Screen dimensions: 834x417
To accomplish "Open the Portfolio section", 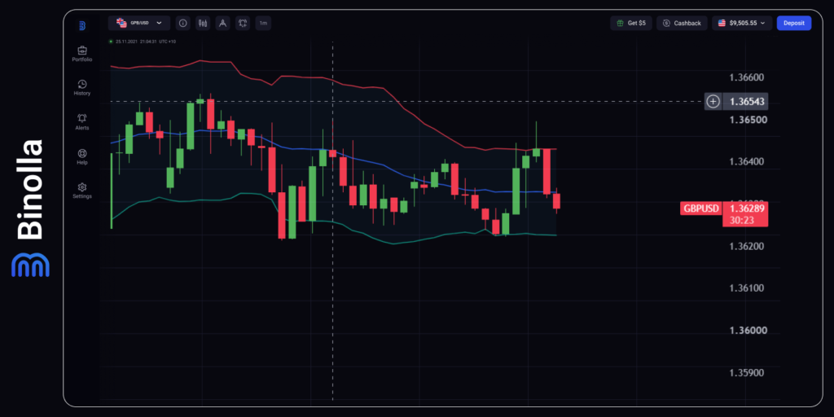I will click(82, 54).
